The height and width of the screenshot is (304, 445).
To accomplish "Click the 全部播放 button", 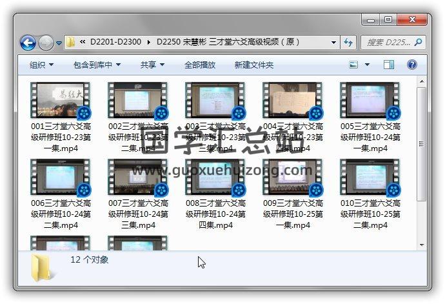I will [200, 65].
